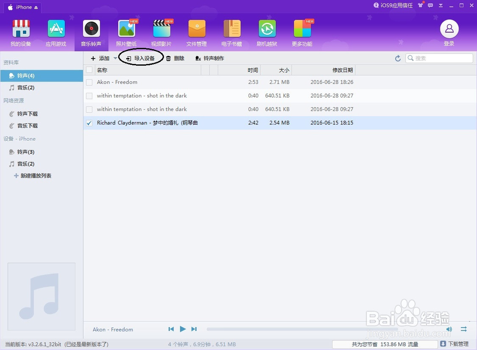Toggle the volume speaker icon
This screenshot has height=350, width=477.
pos(449,329)
